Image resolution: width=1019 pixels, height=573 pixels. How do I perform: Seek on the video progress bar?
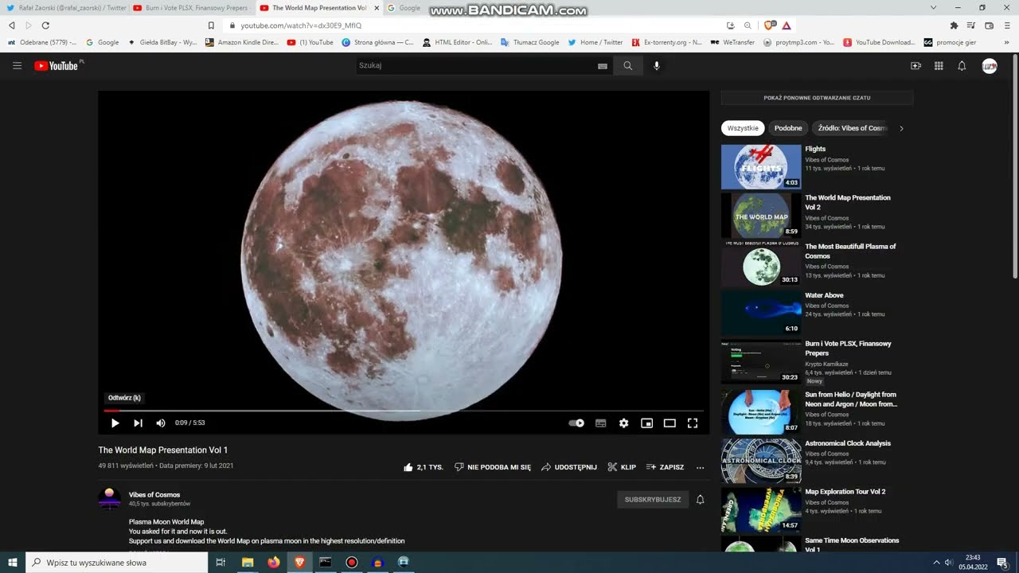pyautogui.click(x=404, y=411)
